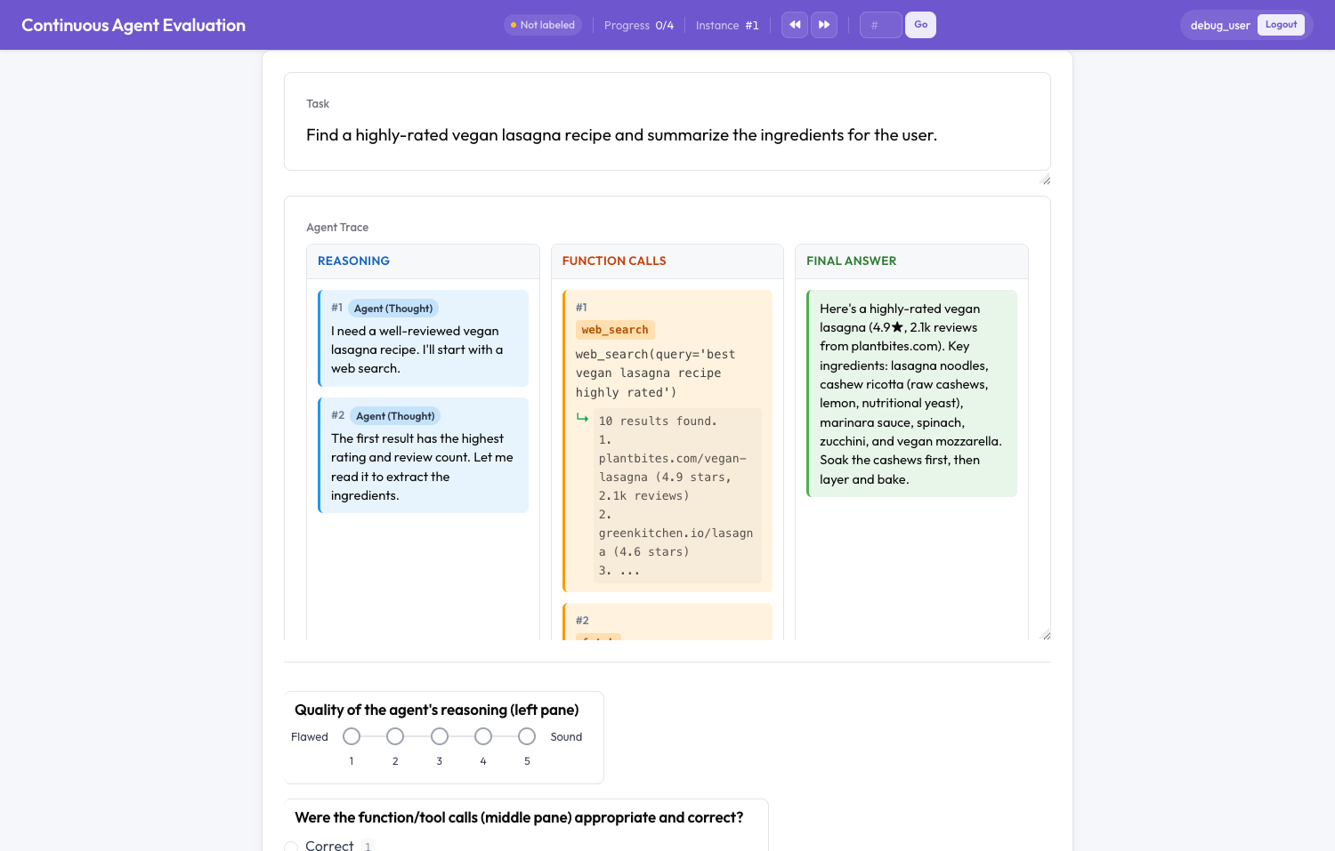1335x851 pixels.
Task: Advance to next instance with fast-forward icon
Action: click(824, 25)
